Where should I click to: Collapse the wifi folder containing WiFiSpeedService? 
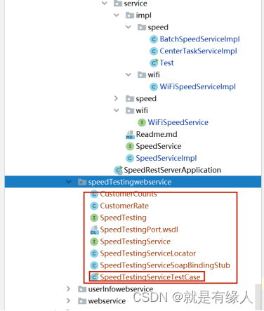click(117, 110)
